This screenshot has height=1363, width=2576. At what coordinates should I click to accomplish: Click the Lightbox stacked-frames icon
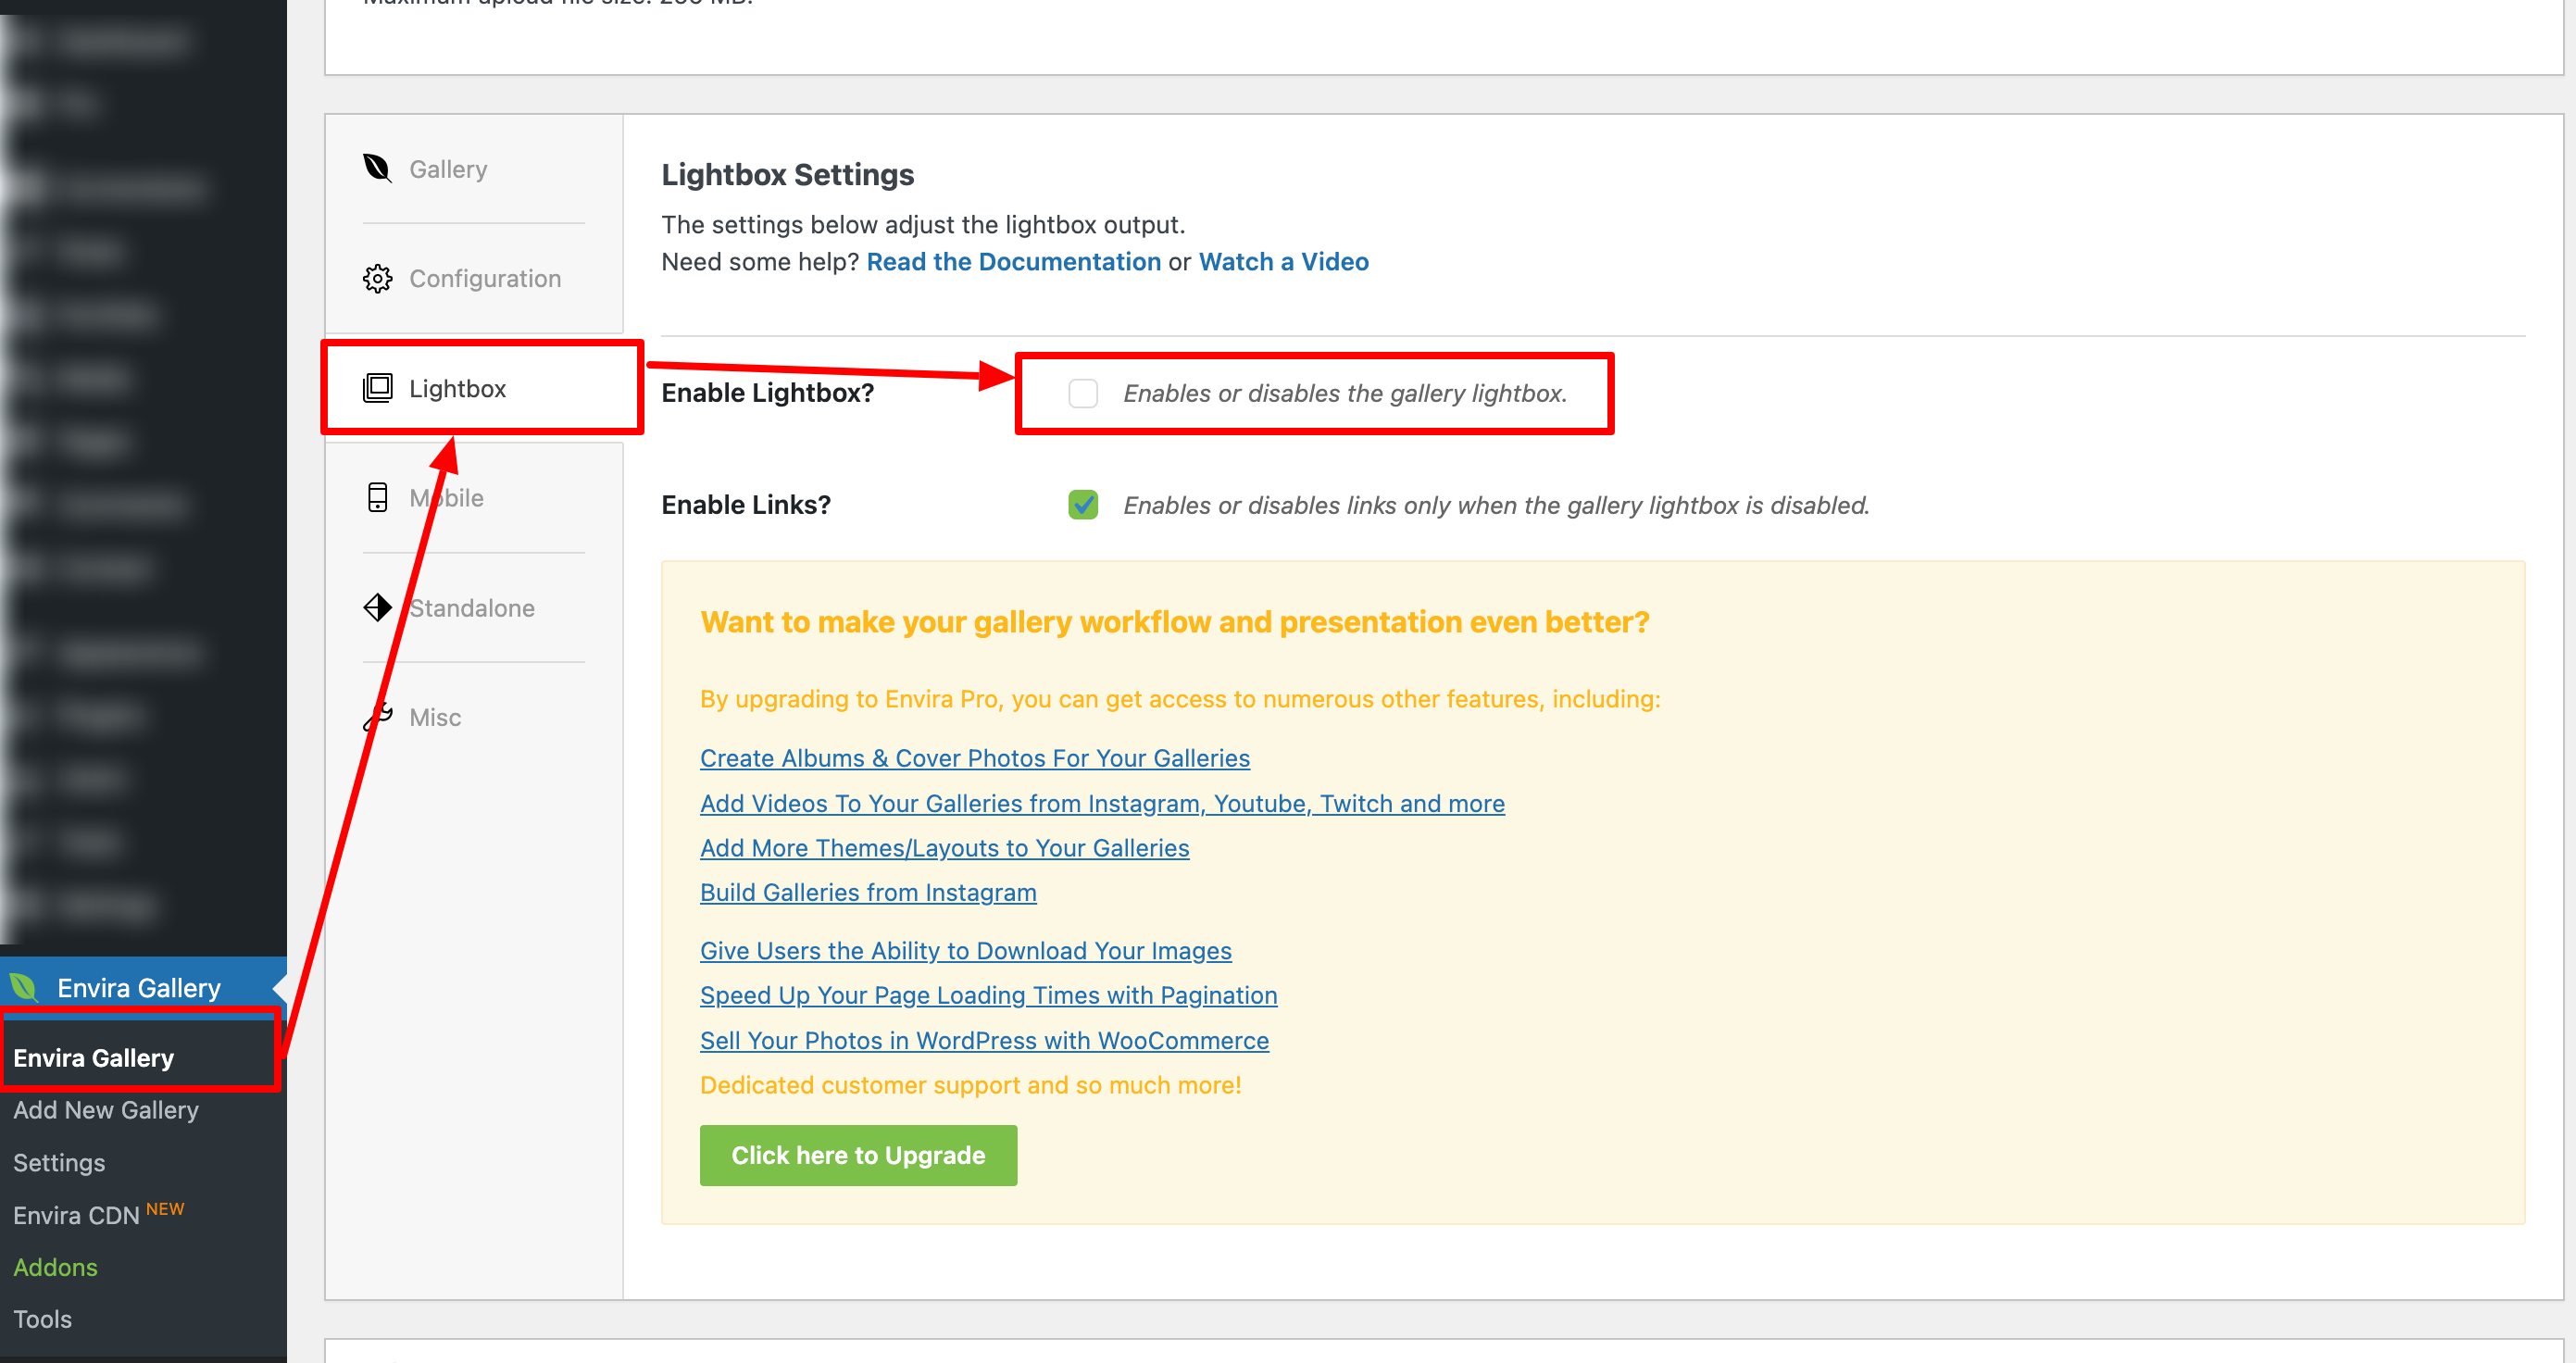(x=377, y=388)
